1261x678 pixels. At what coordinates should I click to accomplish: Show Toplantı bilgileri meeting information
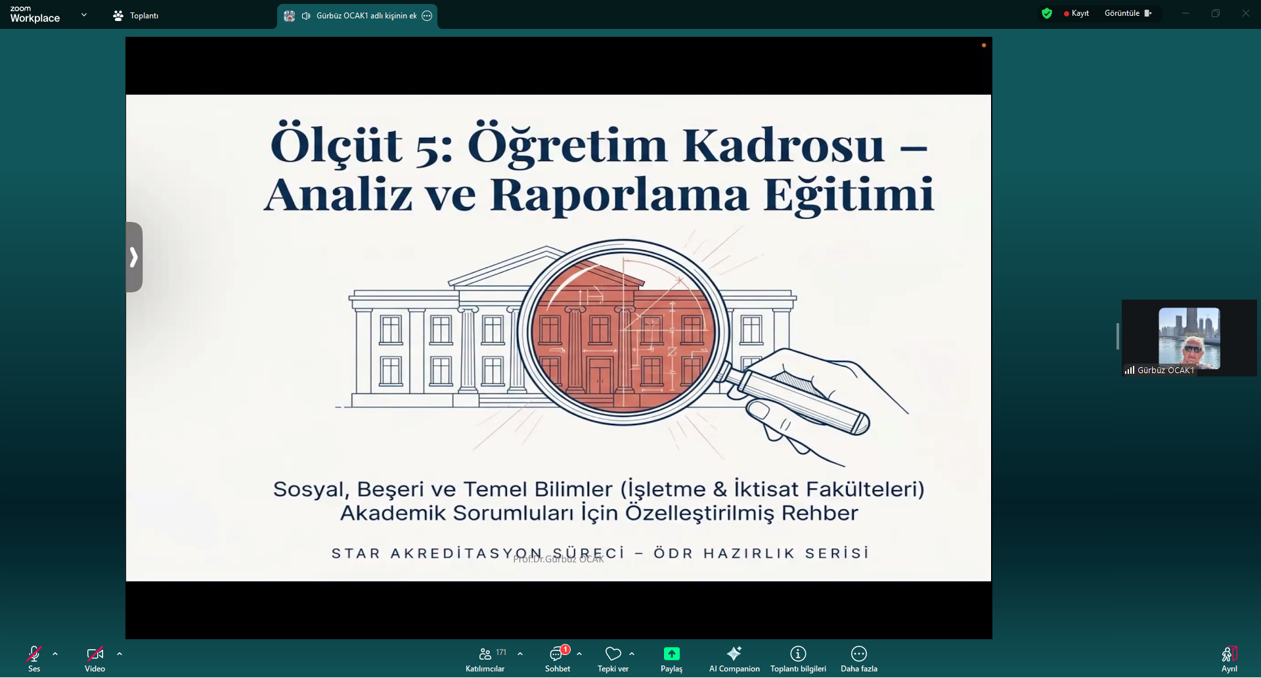(798, 658)
